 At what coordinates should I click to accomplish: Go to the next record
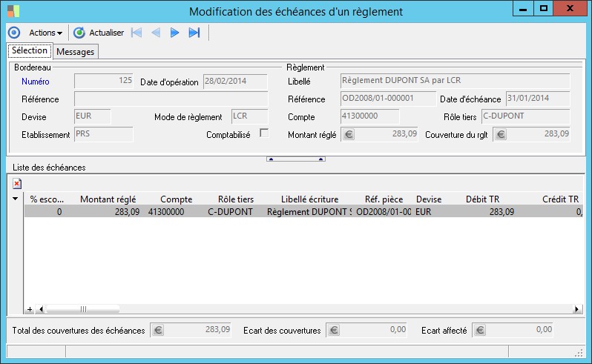[174, 33]
